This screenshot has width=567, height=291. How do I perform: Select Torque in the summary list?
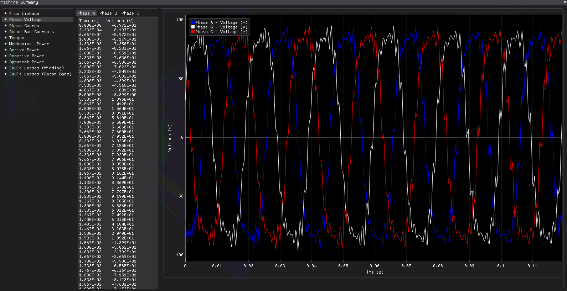pyautogui.click(x=17, y=38)
